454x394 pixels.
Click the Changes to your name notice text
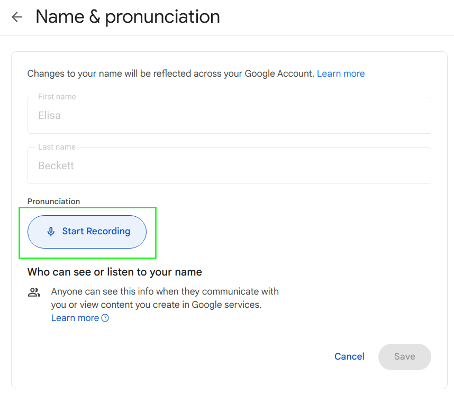(x=171, y=74)
